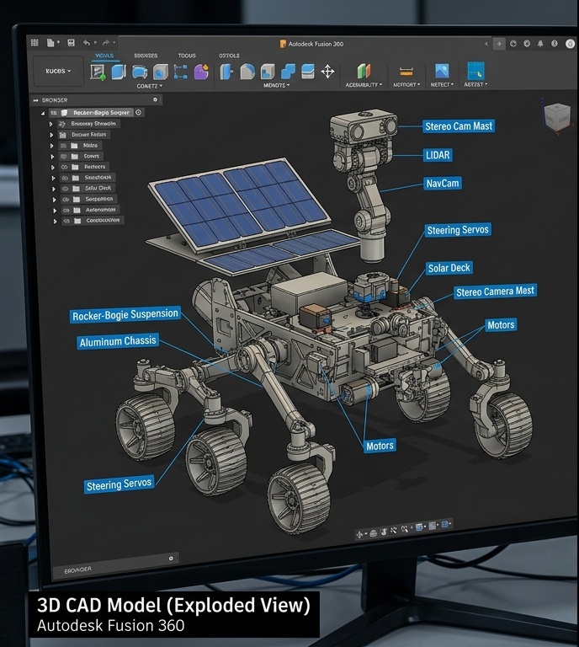The image size is (579, 647).
Task: Select the Create Sketch tool with green plus
Action: tap(98, 72)
